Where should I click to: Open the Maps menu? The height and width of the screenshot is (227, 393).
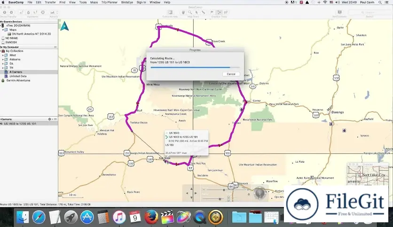(94, 2)
